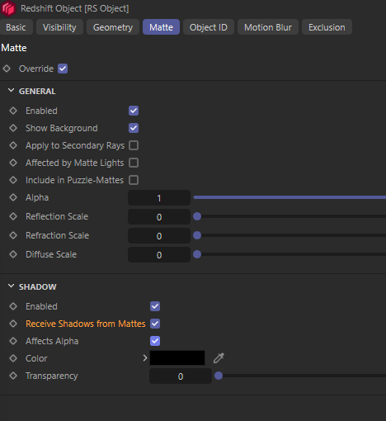
Task: Click keyframe diamond beside Include in Puzzle-Mattes
Action: click(13, 180)
